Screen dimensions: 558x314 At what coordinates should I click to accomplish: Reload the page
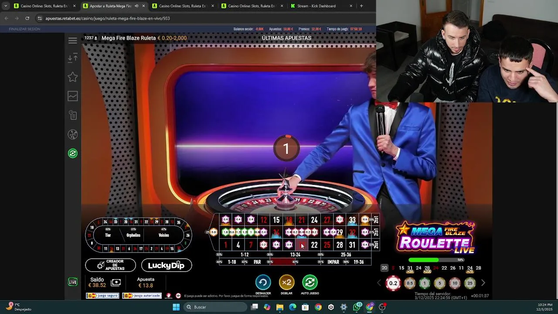click(x=27, y=18)
